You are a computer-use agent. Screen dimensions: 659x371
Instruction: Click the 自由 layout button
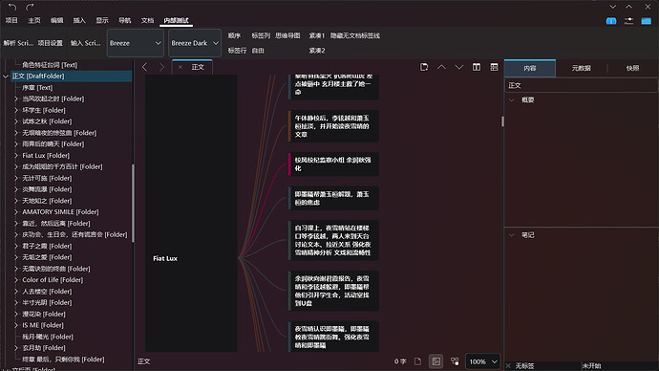click(x=258, y=51)
